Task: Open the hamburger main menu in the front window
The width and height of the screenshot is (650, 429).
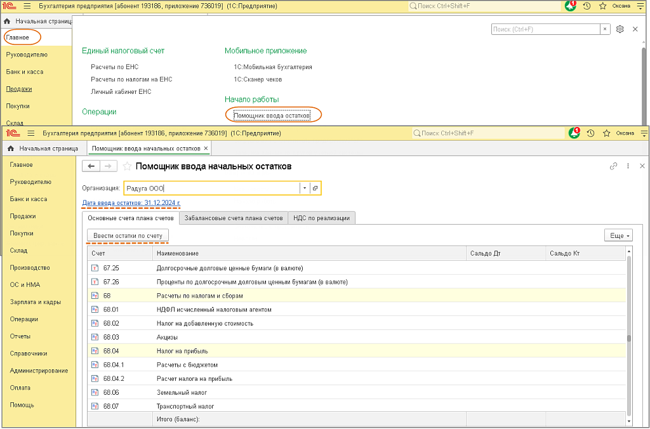Action: 30,133
